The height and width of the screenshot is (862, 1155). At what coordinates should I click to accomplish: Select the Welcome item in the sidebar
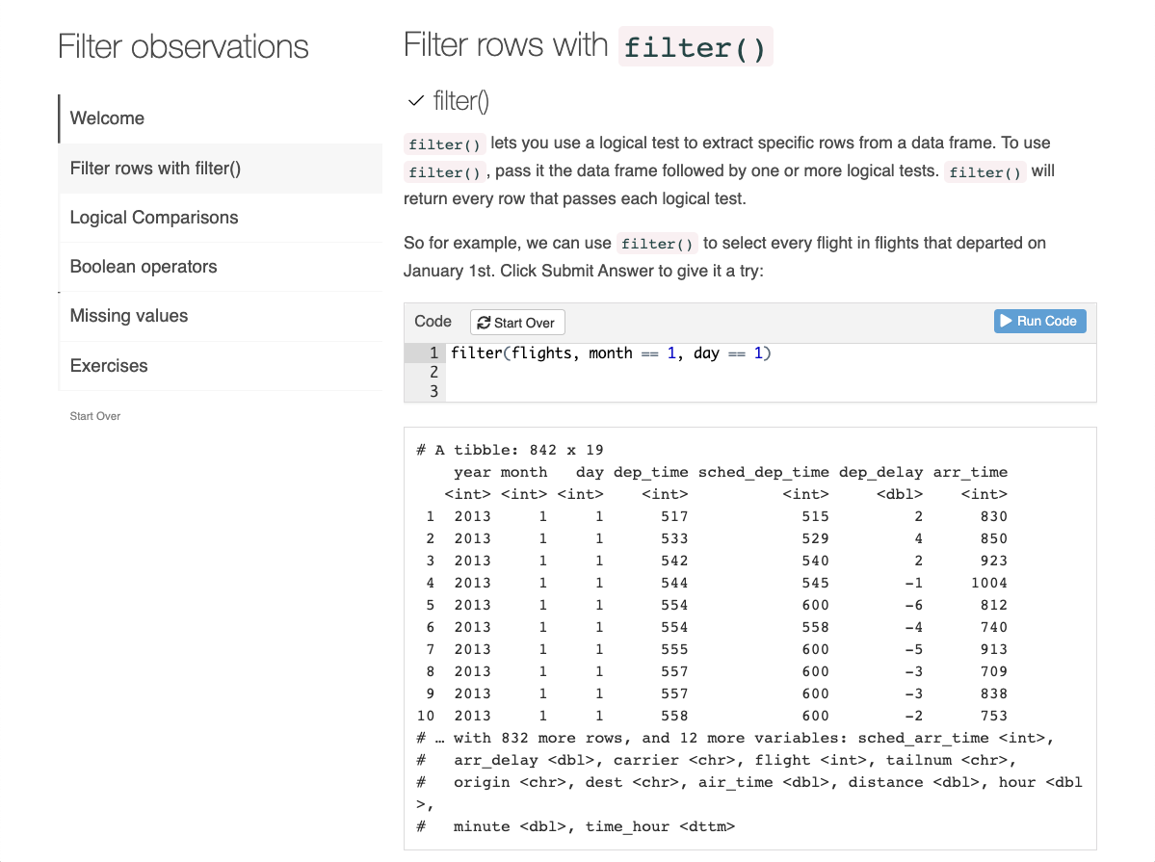tap(107, 118)
